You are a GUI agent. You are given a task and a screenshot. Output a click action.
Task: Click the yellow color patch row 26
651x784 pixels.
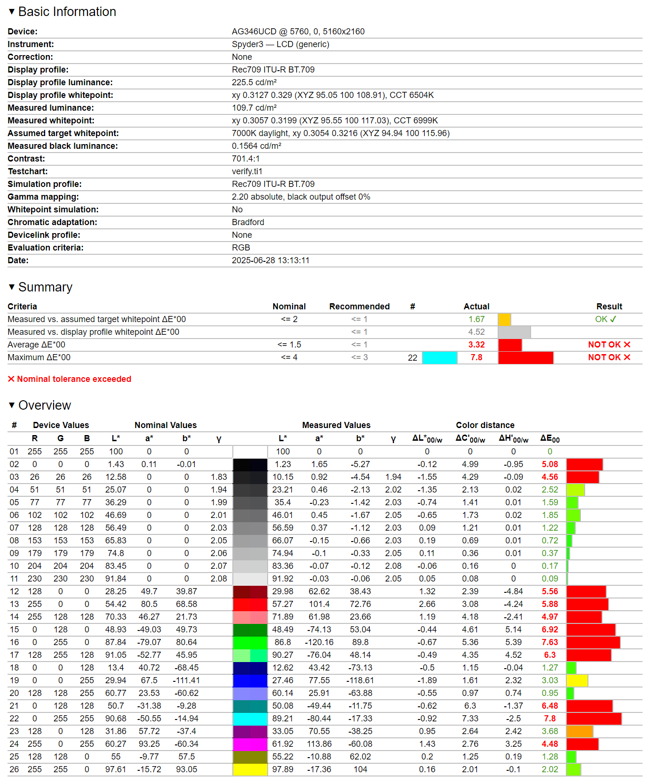point(250,769)
